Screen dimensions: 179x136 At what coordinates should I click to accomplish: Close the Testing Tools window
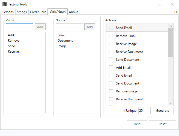172,4
